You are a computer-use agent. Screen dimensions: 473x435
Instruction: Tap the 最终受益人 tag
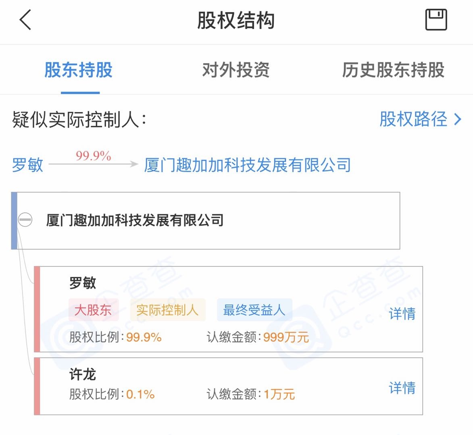(x=254, y=310)
